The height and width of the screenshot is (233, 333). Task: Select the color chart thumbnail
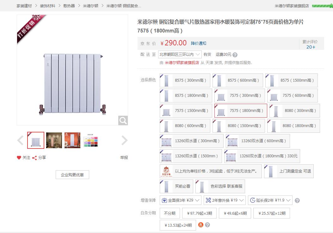point(91,140)
